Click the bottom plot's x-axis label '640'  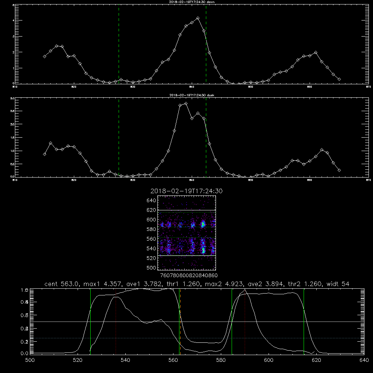point(364,360)
